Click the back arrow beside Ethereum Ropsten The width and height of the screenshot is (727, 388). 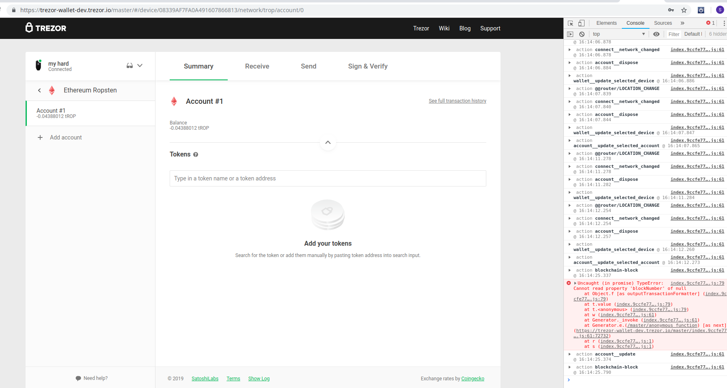click(39, 90)
